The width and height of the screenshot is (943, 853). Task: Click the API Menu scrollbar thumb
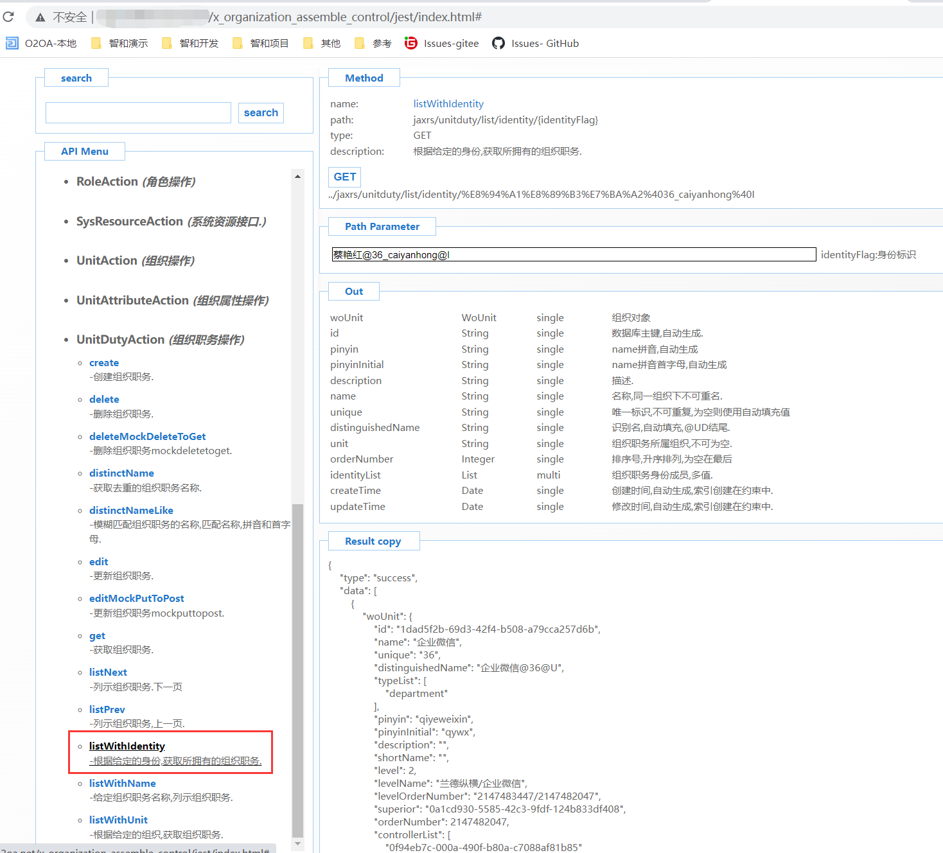point(297,668)
